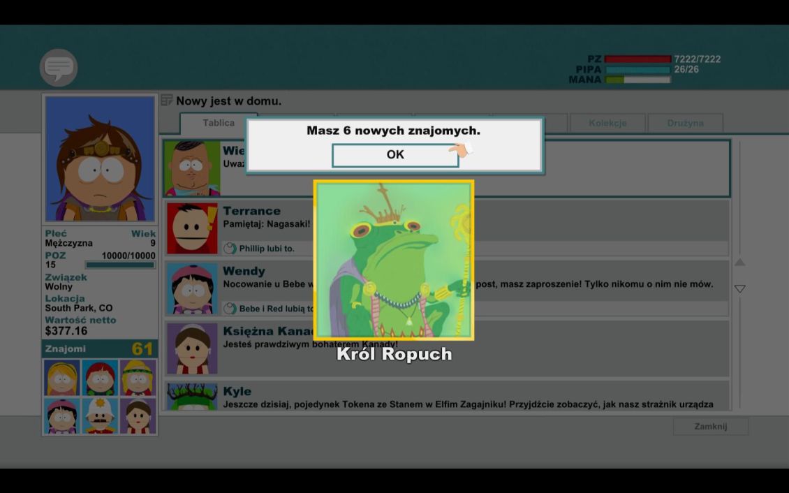Screen dimensions: 789x493
Task: Select the brown-haired girl friend thumbnail
Action: coord(138,416)
